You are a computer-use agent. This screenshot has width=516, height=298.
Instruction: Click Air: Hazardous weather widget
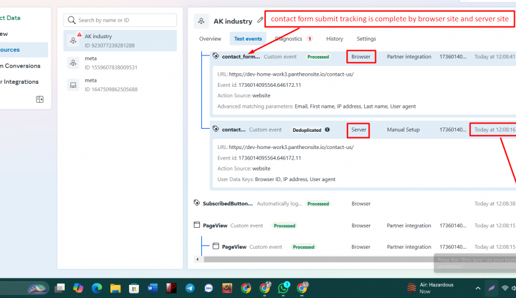coord(431,288)
